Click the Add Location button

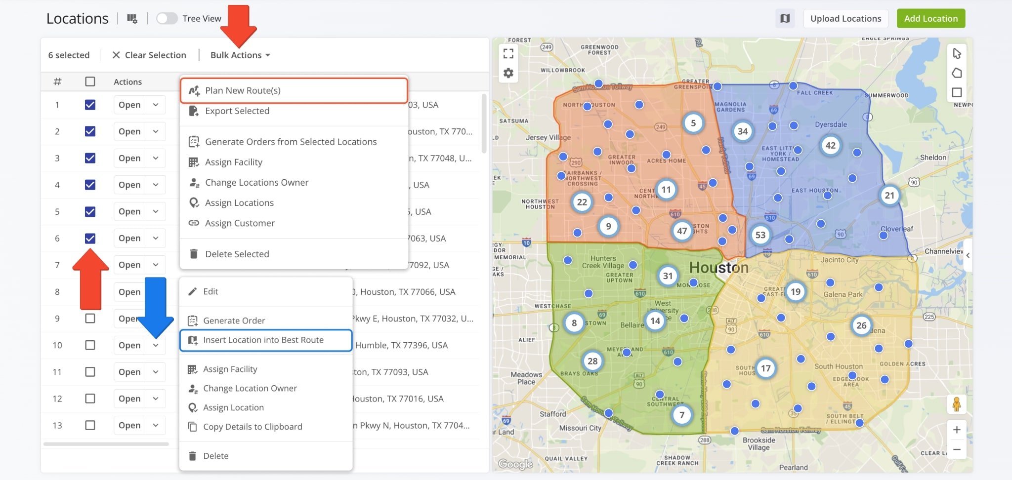point(930,19)
